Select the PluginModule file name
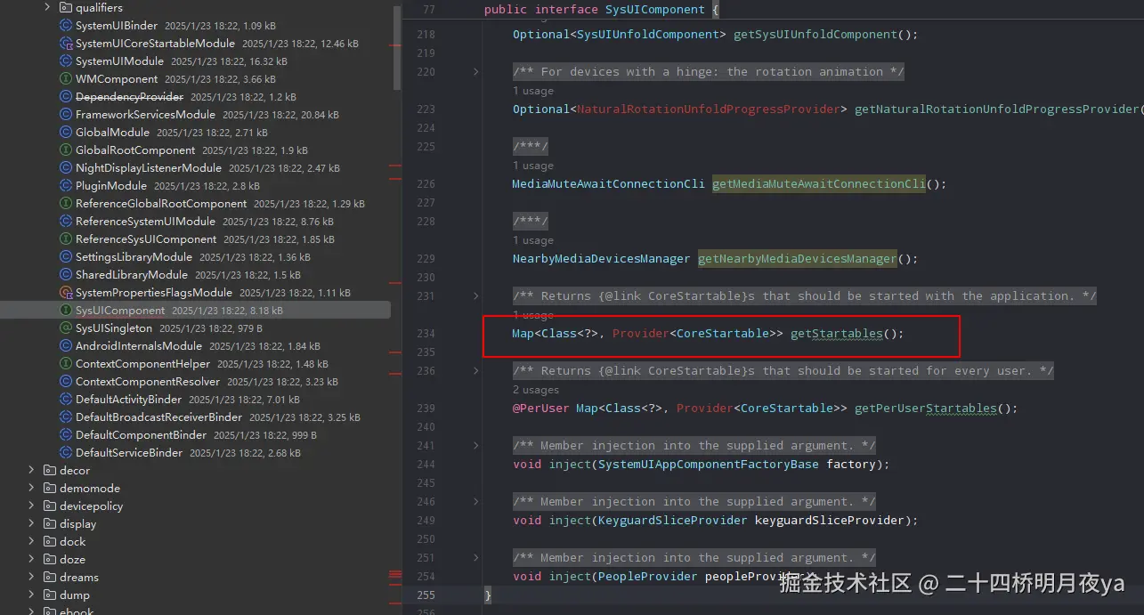Screen dimensions: 1144x615 click(x=111, y=186)
